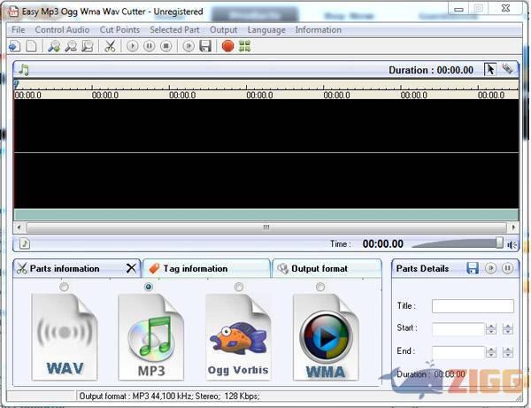The height and width of the screenshot is (408, 531).
Task: Click into the Start time field
Action: 458,329
